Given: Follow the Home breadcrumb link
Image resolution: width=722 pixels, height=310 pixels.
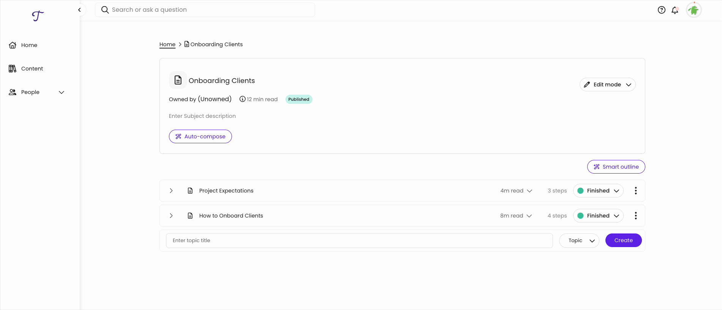Looking at the screenshot, I should [167, 44].
